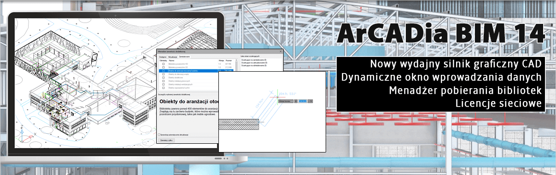
Task: Click the gear icon in dynamic input bar
Action: (x=296, y=101)
